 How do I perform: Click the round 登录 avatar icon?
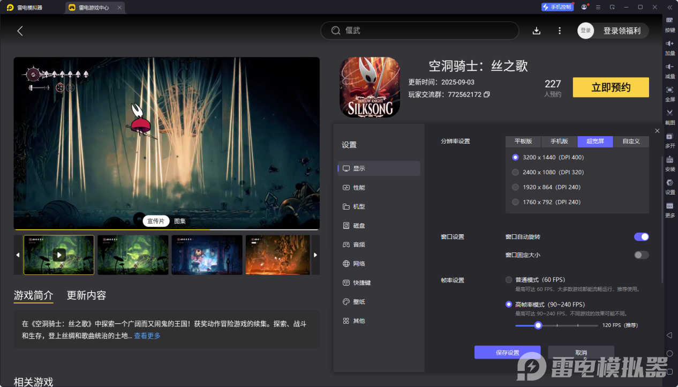586,31
